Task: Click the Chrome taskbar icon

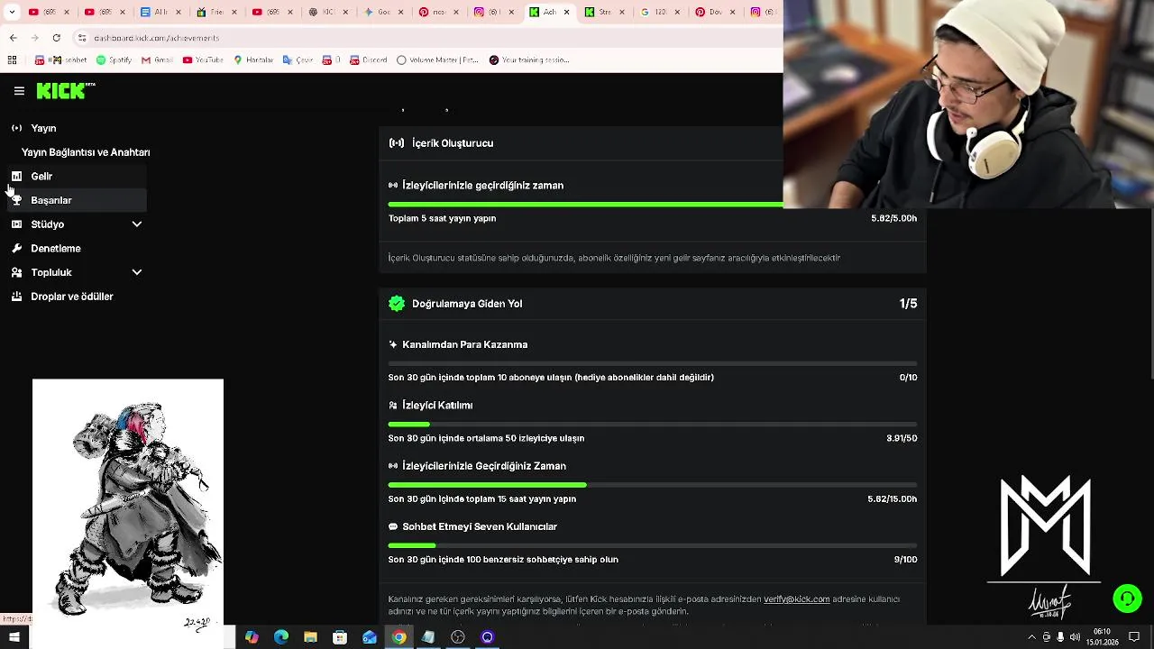Action: (x=398, y=637)
